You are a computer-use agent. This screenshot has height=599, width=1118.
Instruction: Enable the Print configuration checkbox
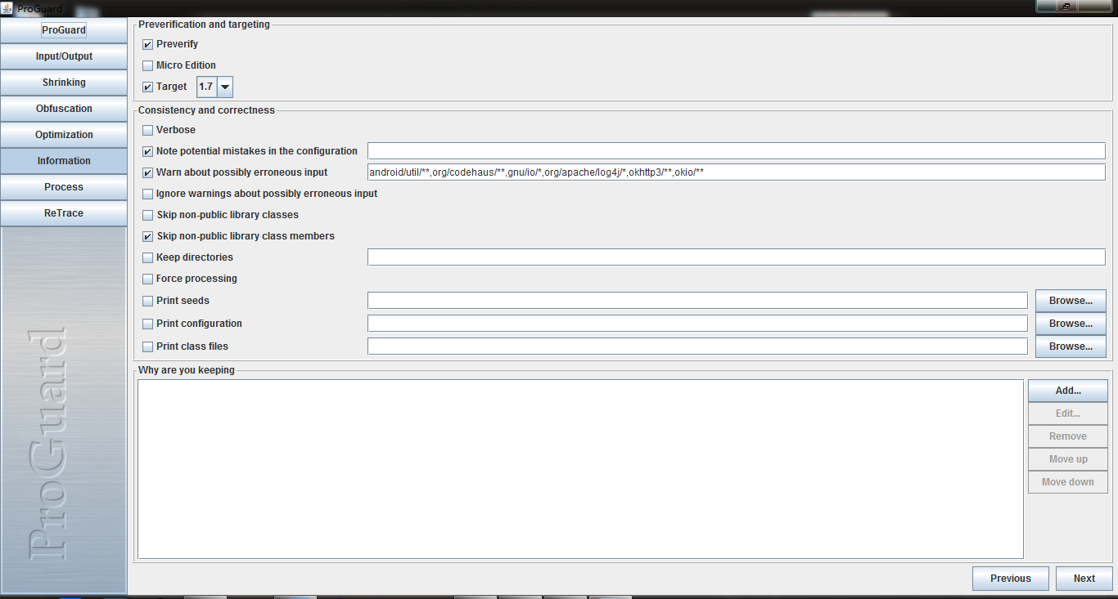(147, 324)
